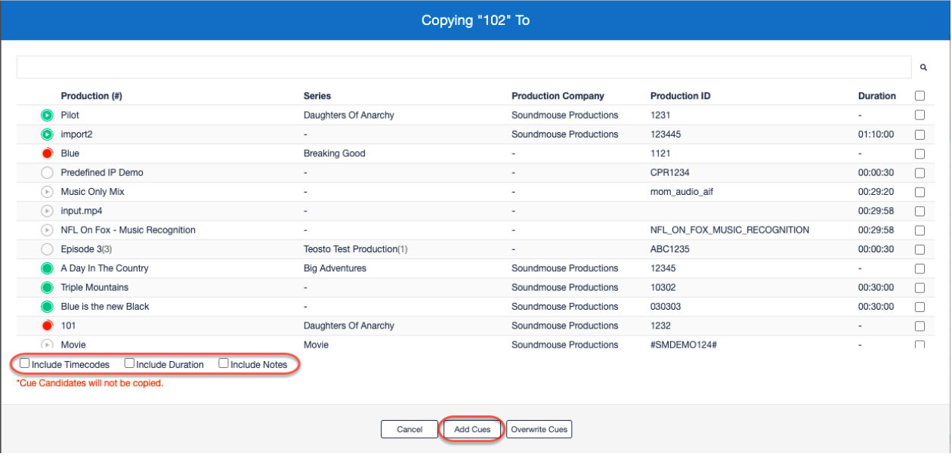Tick the checkbox for the 101 row
The image size is (952, 457).
click(x=920, y=326)
